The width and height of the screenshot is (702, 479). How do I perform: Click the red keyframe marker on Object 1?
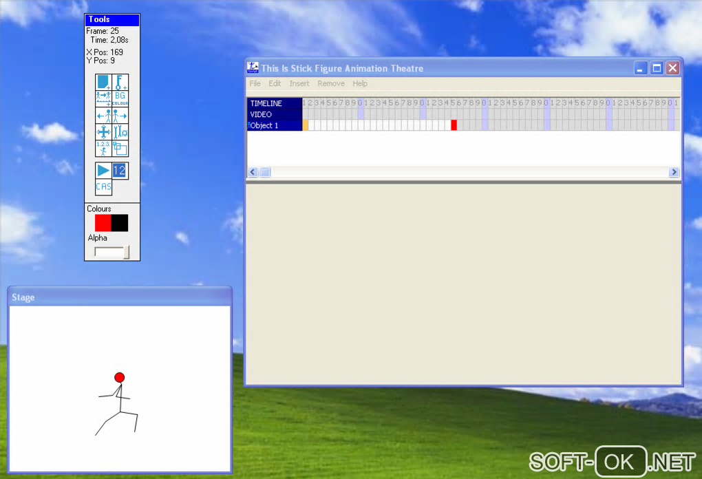pyautogui.click(x=454, y=125)
